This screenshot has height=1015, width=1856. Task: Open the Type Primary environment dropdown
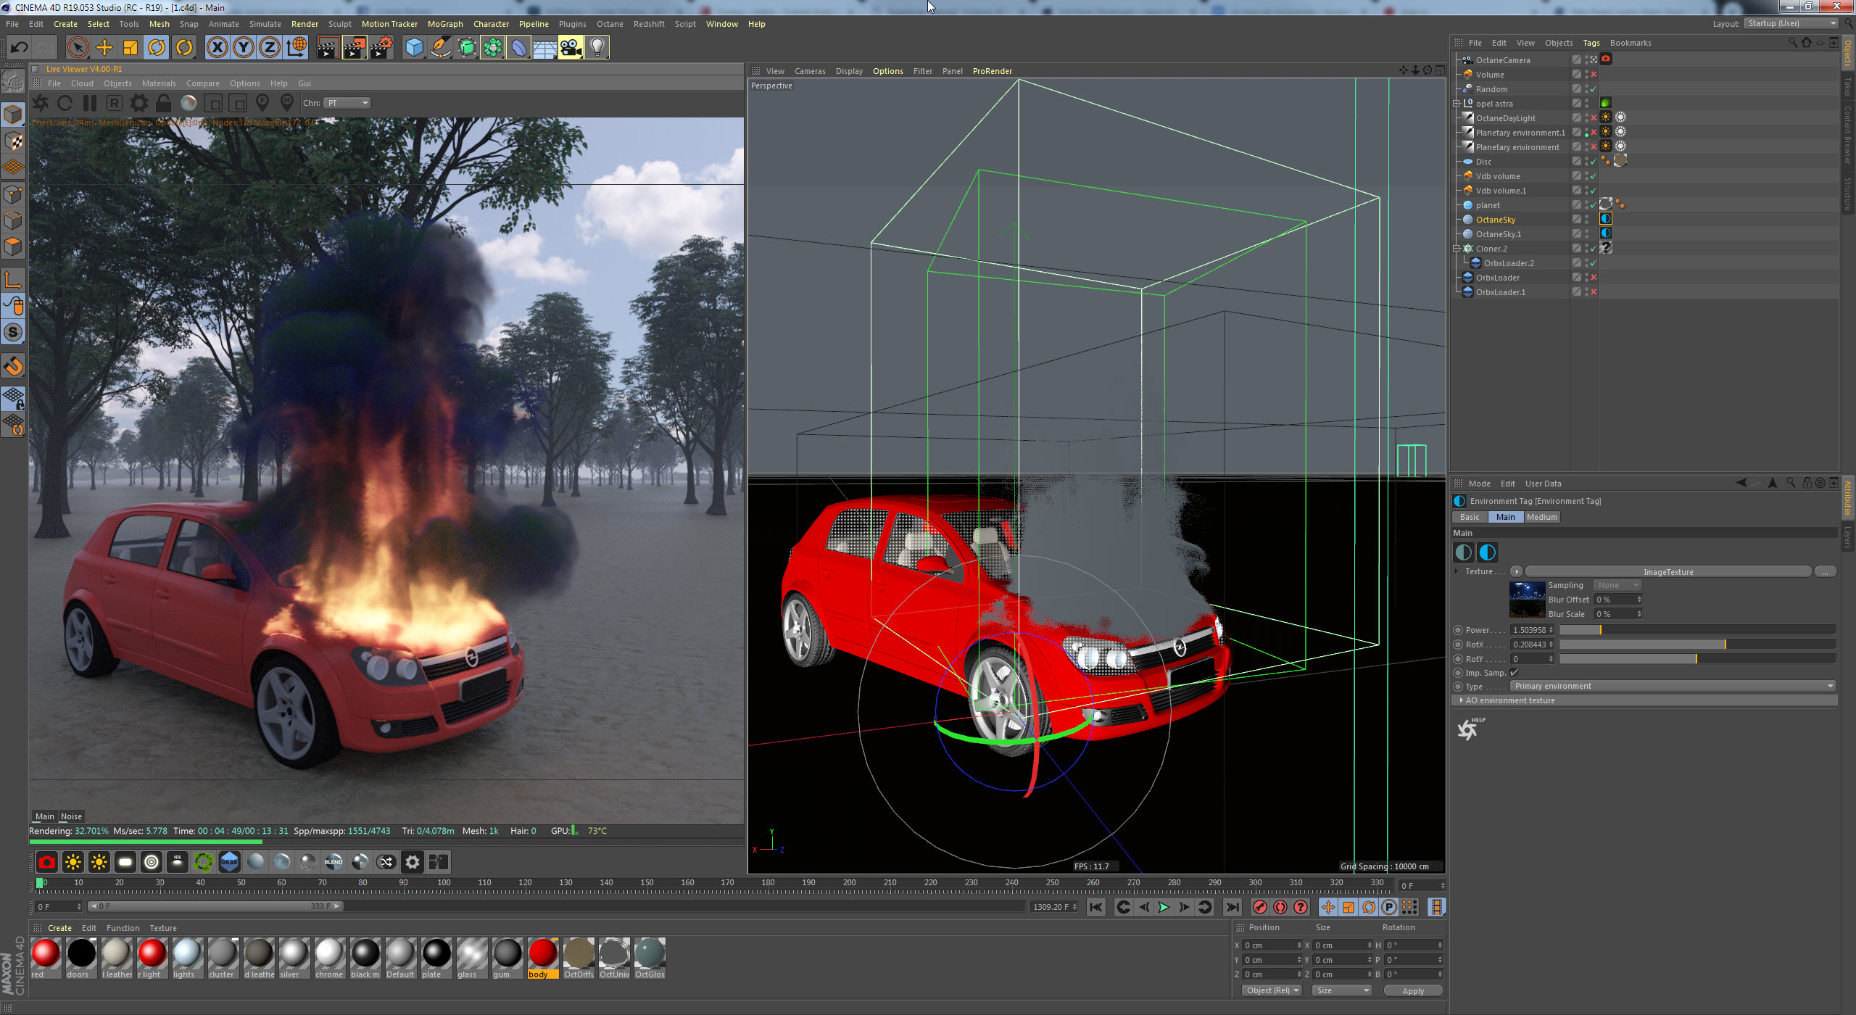point(1673,686)
